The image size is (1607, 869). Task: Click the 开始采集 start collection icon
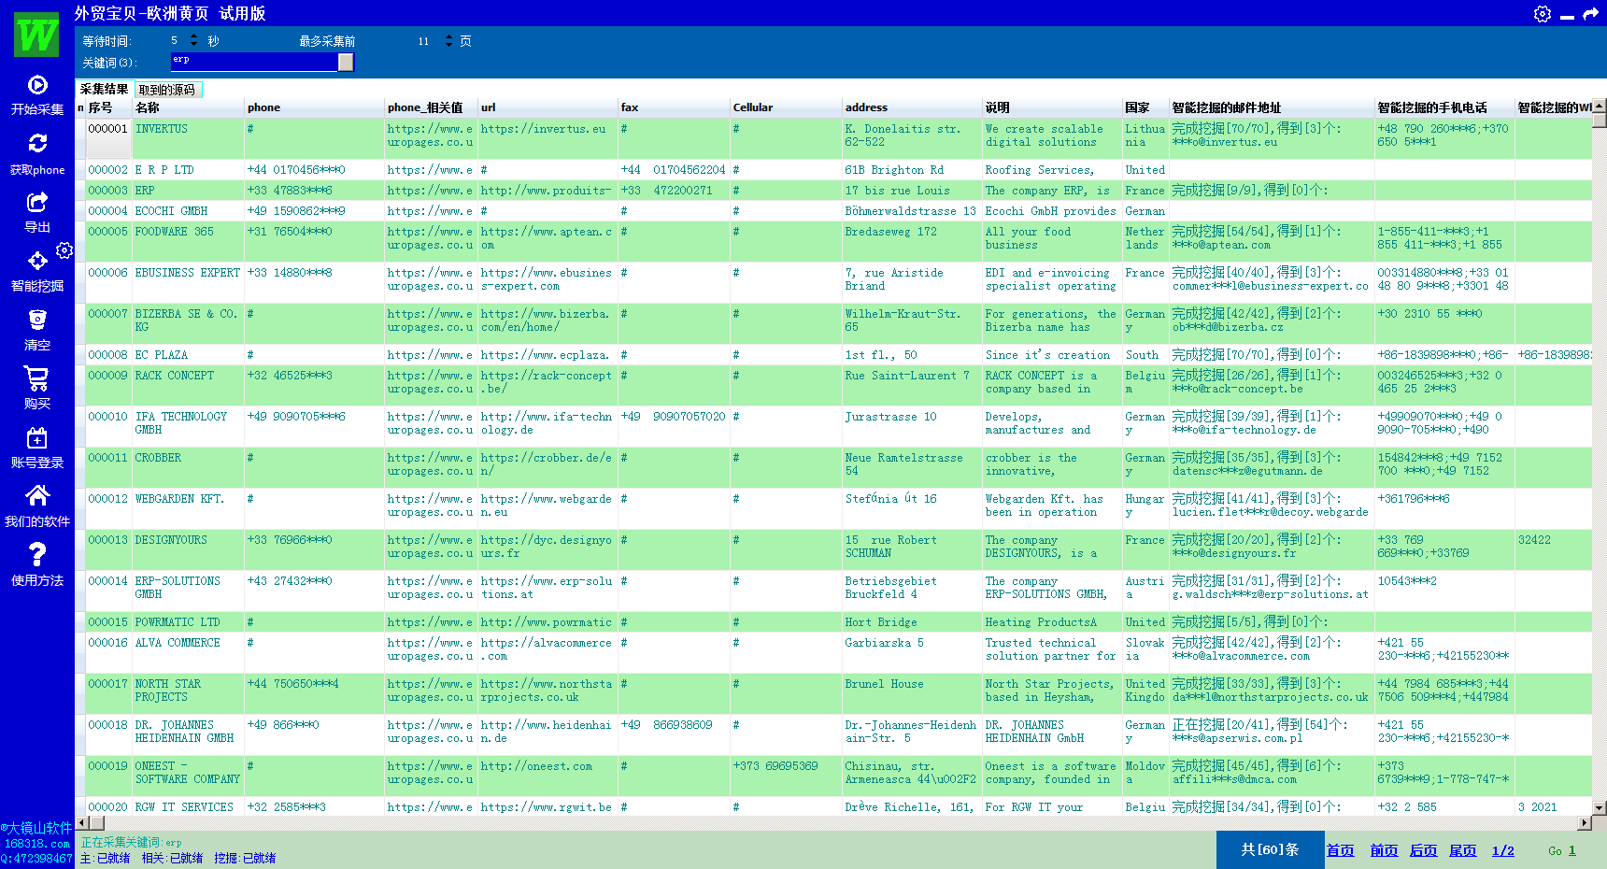pyautogui.click(x=37, y=85)
